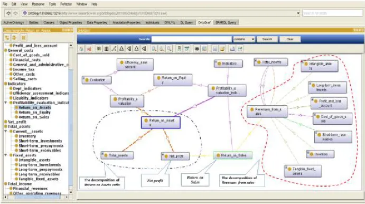
Task: Collapse the Fixed_assets tree node
Action: (6, 155)
